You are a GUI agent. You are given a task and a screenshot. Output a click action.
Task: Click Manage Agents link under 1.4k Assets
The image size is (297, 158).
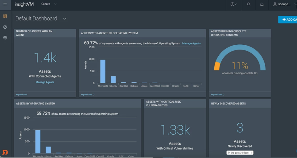point(45,82)
